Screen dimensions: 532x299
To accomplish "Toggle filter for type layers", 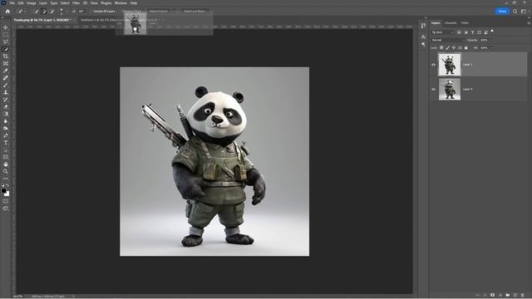I will pyautogui.click(x=472, y=32).
